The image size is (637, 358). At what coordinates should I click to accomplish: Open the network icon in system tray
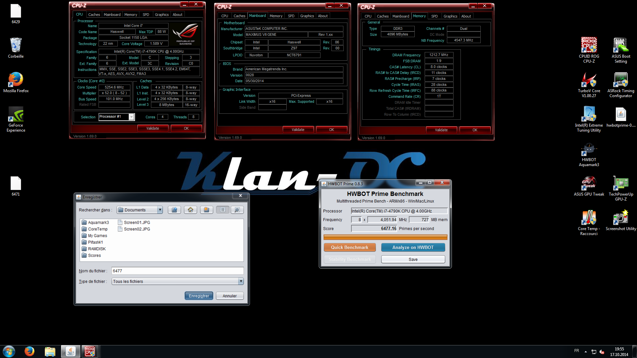click(x=594, y=352)
